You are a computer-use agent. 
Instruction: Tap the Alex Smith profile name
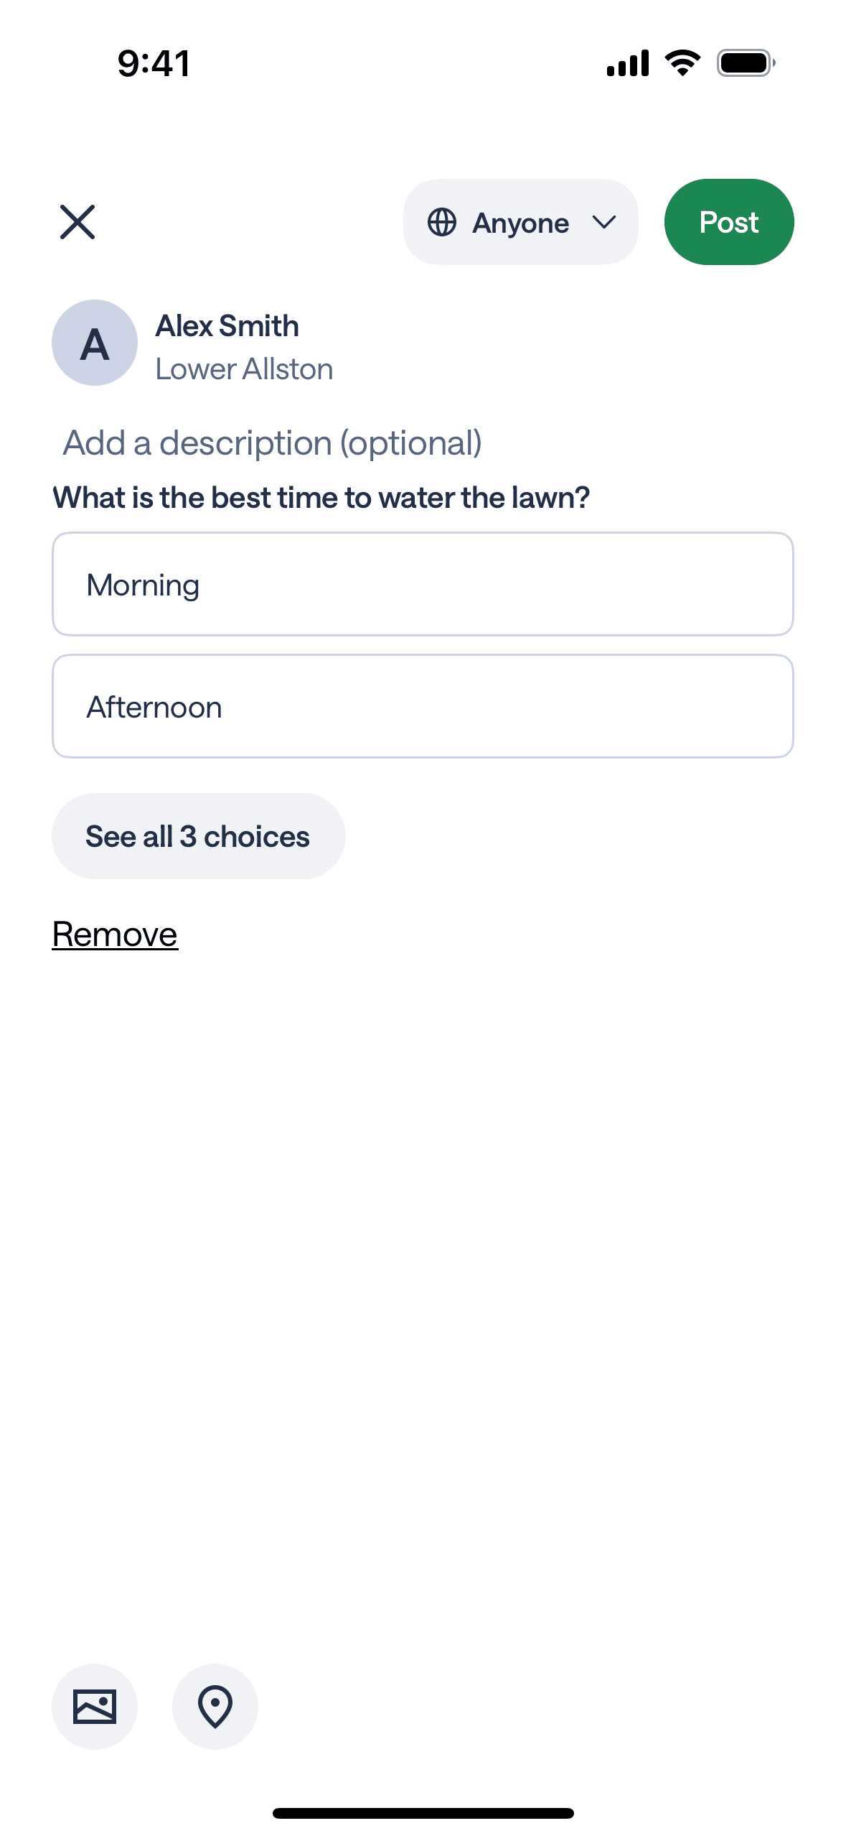point(227,326)
